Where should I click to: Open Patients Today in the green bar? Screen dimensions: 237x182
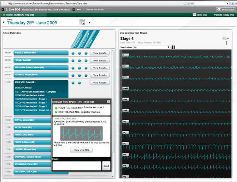(x=224, y=15)
